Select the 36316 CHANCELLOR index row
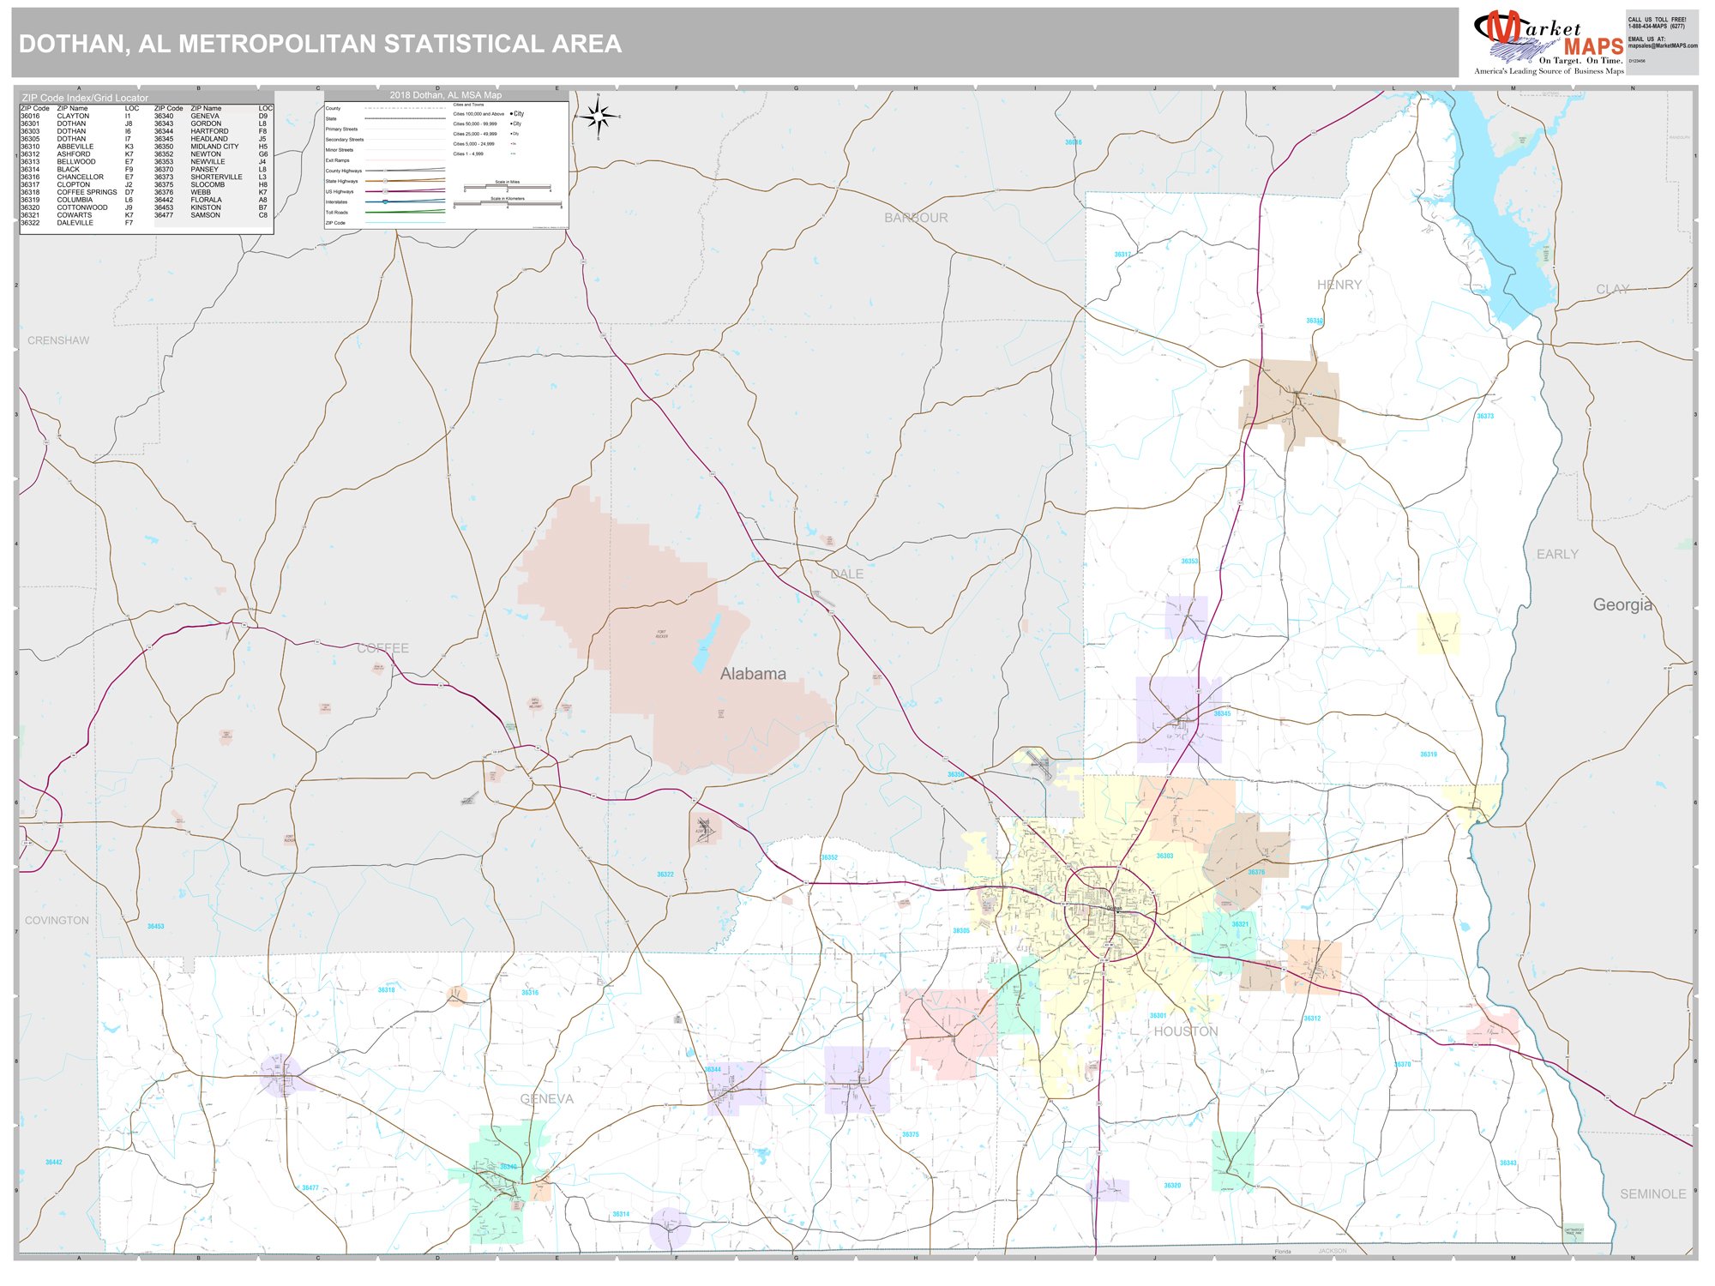 point(77,177)
